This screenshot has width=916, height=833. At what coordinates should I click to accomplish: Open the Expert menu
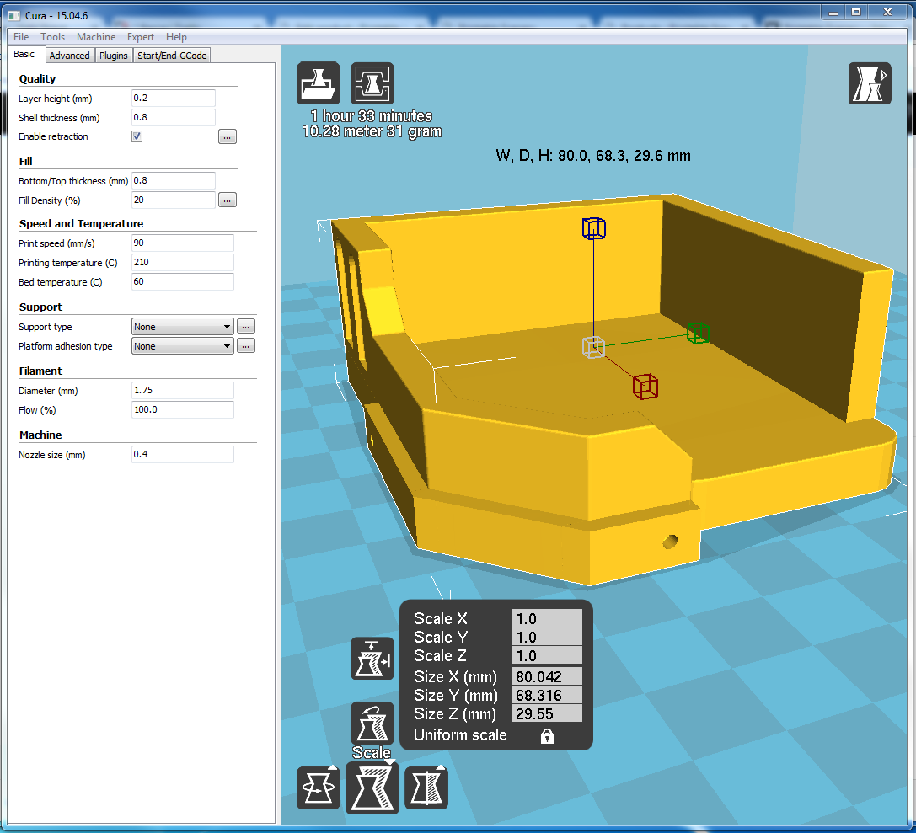(x=140, y=37)
